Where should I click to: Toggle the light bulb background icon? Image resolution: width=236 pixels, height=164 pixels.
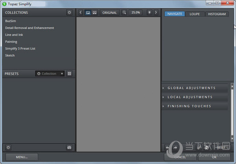[149, 13]
